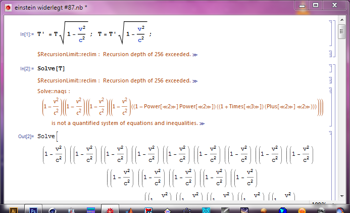The image size is (350, 213).
Task: Open Adobe Illustrator from the taskbar
Action: 13,210
